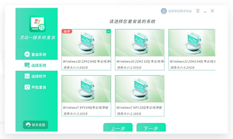This screenshot has width=233, height=139.
Task: Click the 重装系统 sidebar icon
Action: click(x=27, y=54)
